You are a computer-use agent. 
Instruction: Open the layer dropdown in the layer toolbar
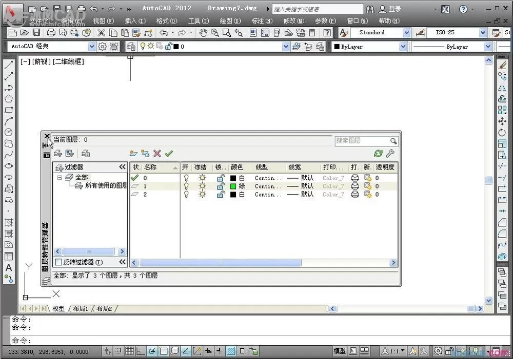[286, 47]
